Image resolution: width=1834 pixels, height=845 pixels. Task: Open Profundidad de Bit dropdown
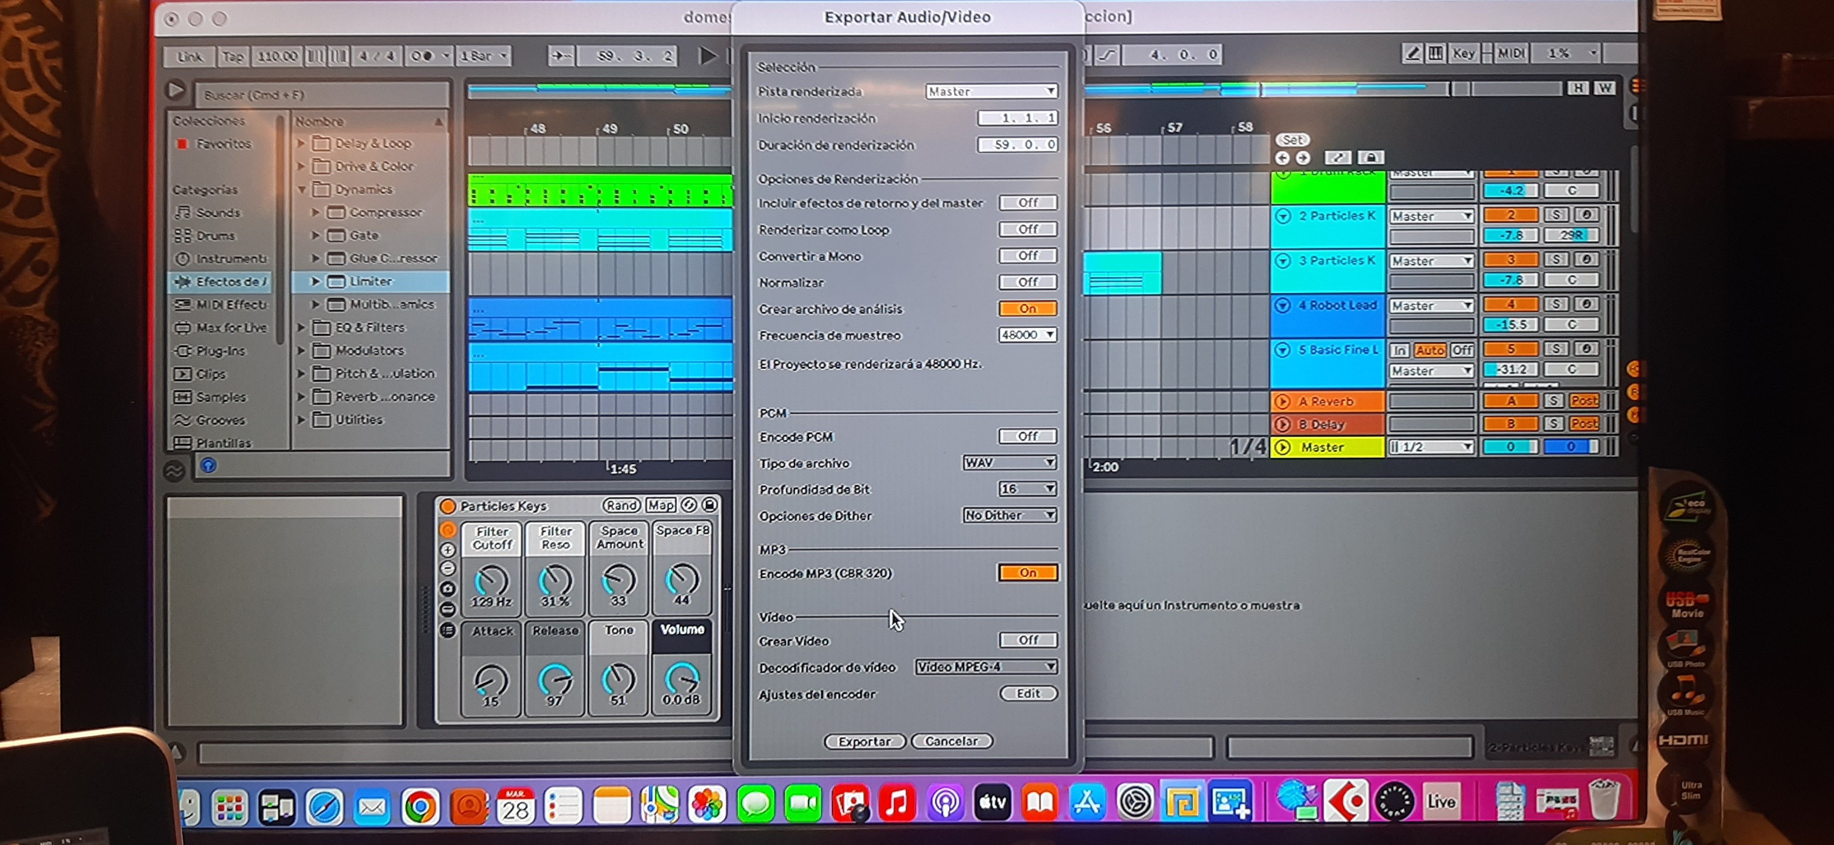click(x=1027, y=488)
